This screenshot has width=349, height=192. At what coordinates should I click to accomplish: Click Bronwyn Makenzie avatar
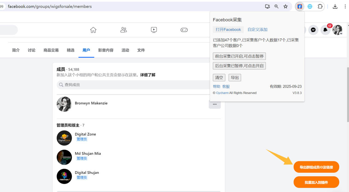[x=64, y=104]
